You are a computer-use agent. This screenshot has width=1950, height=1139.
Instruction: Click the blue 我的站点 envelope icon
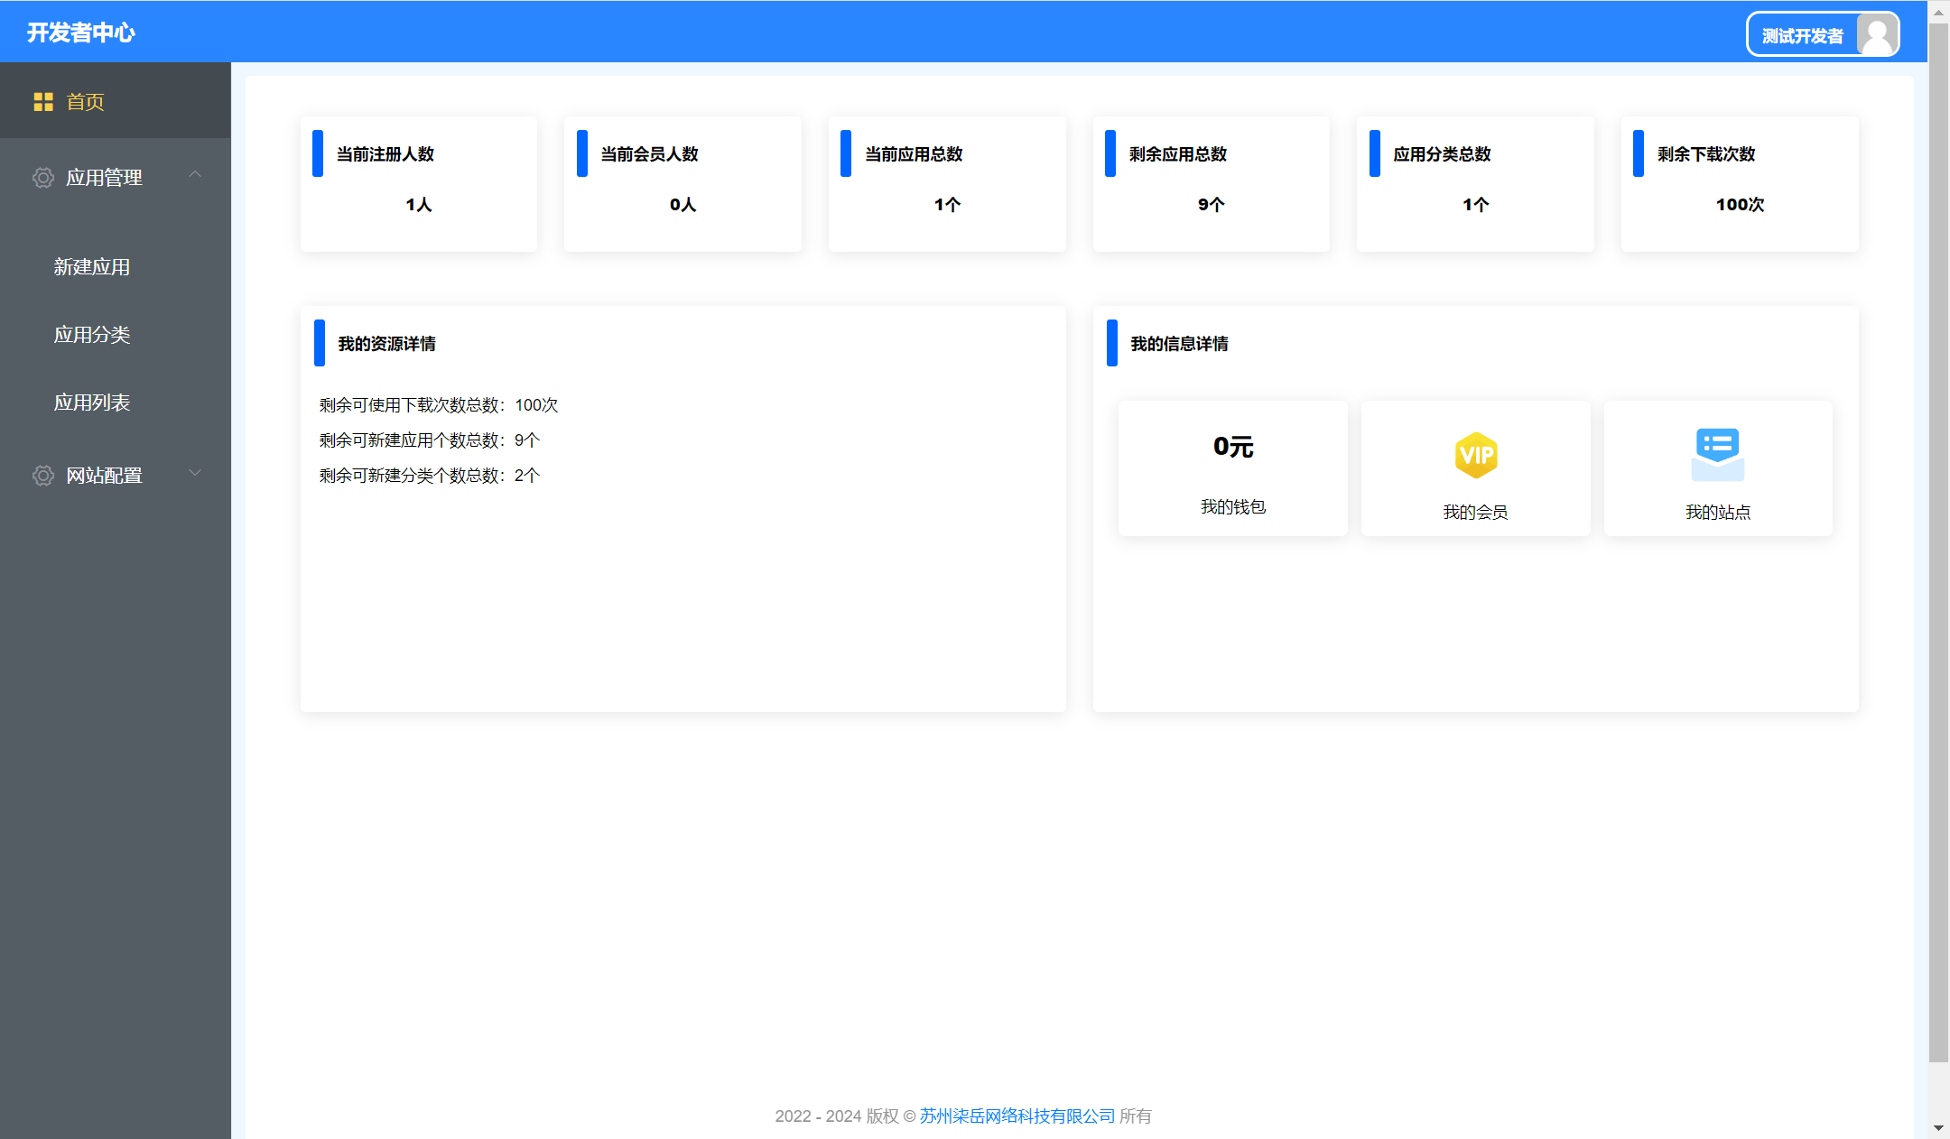1717,454
